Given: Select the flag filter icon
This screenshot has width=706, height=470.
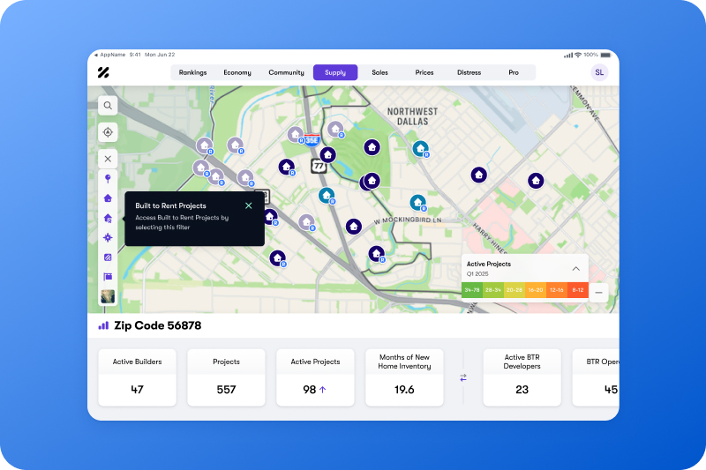Looking at the screenshot, I should [x=108, y=277].
